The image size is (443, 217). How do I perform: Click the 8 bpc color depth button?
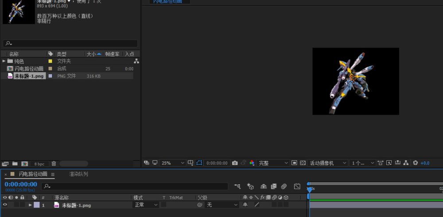pos(40,164)
